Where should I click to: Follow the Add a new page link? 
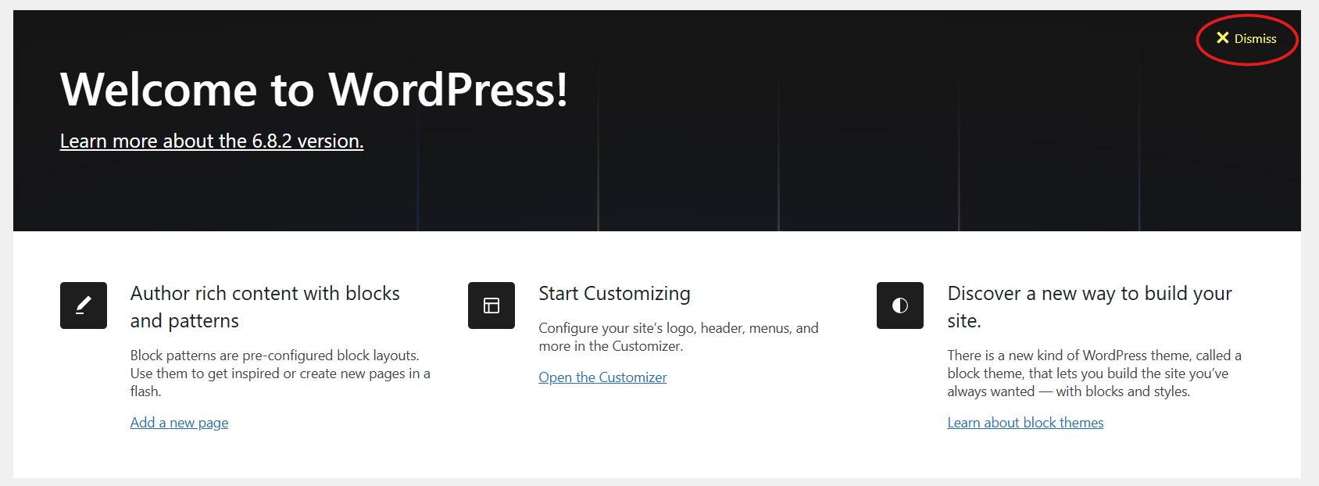point(179,422)
